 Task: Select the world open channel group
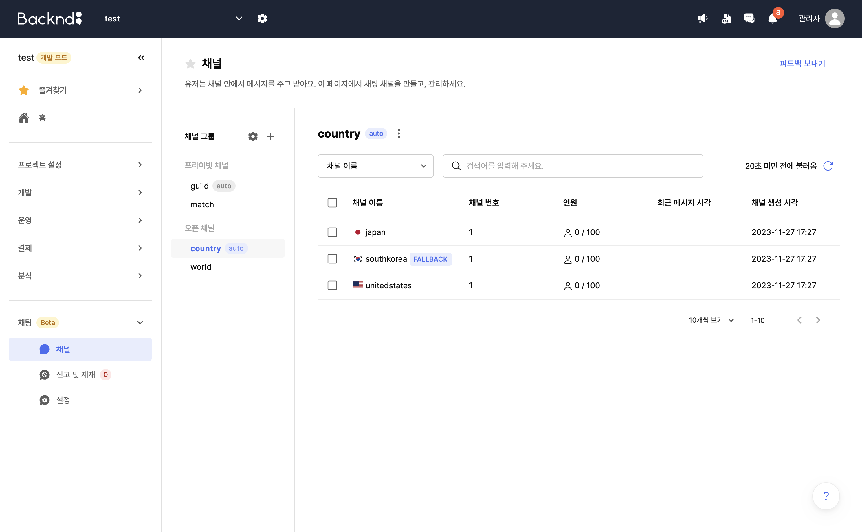pyautogui.click(x=201, y=267)
